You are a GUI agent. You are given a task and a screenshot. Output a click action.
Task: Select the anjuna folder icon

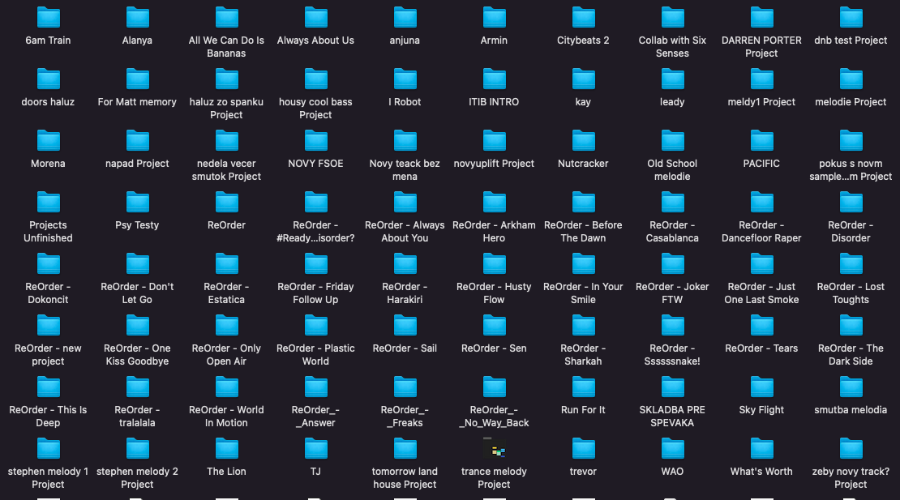(x=405, y=18)
